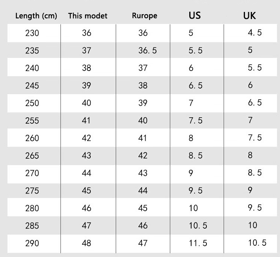Select the "This modet" column header
Image resolution: width=280 pixels, height=257 pixels.
(x=88, y=16)
